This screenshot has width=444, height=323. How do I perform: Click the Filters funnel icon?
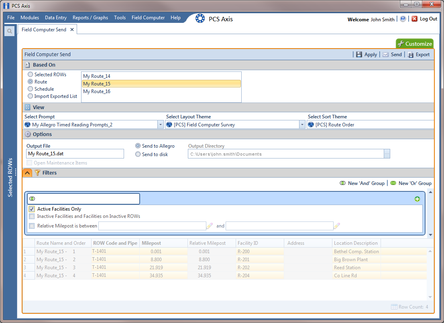coord(37,173)
